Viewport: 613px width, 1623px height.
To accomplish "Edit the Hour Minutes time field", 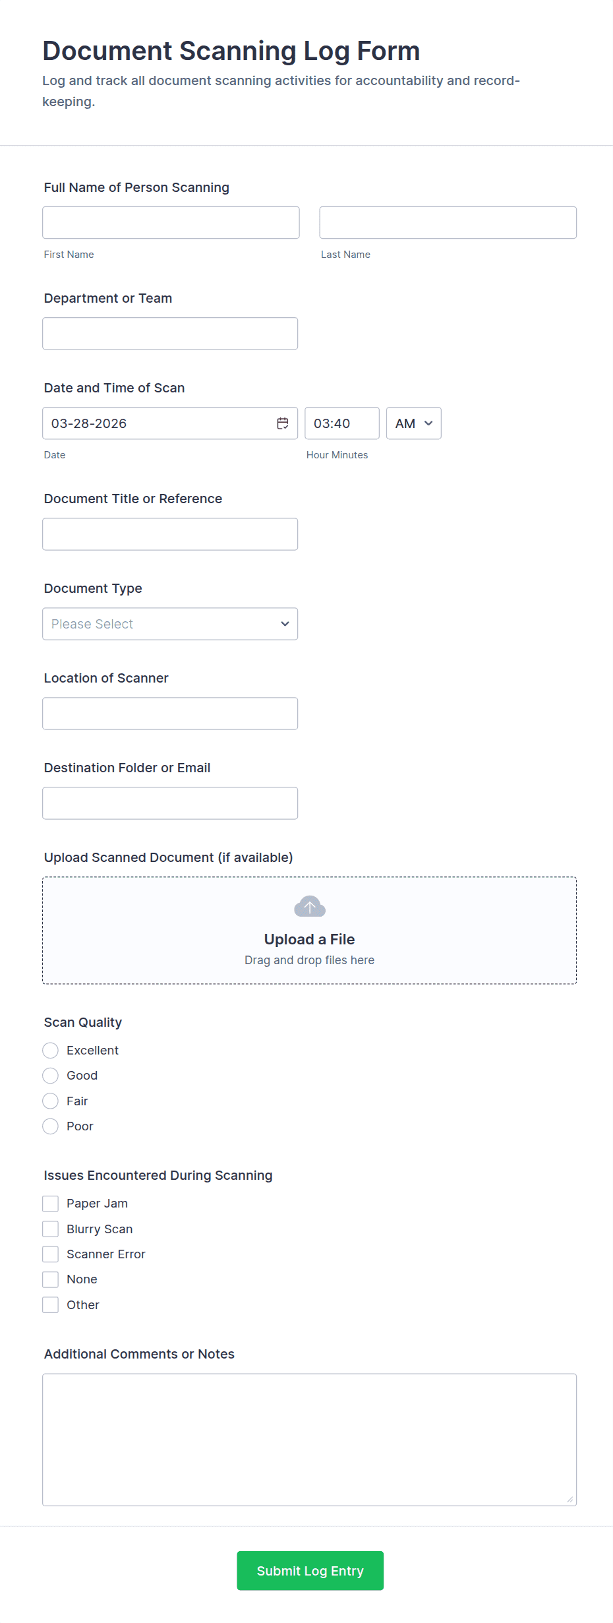I will pos(341,423).
